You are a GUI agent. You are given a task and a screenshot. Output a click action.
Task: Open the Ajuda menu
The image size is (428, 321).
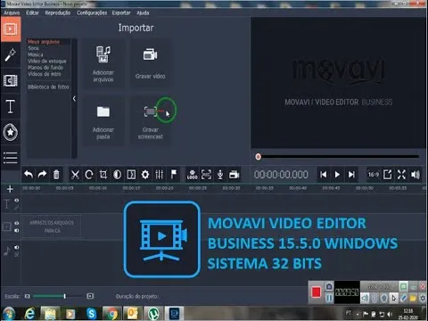pos(143,12)
